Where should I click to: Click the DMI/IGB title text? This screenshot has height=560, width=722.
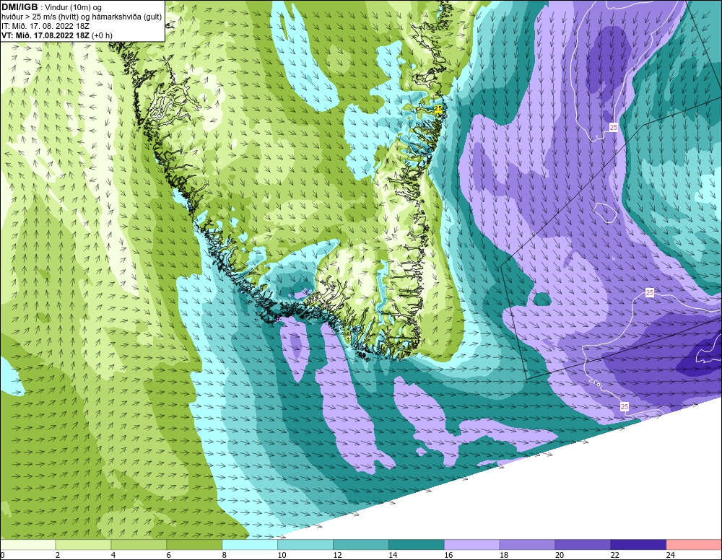pyautogui.click(x=19, y=7)
